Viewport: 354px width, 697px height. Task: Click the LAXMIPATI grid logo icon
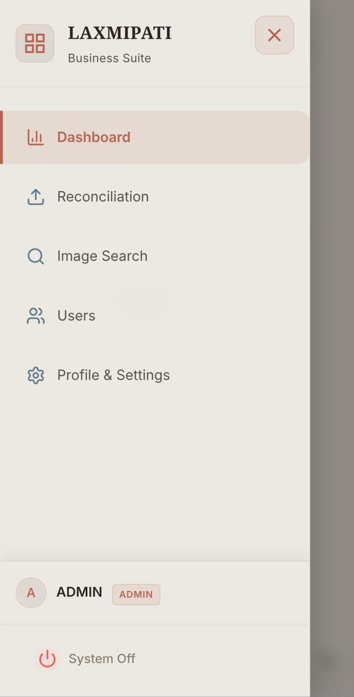pos(35,43)
